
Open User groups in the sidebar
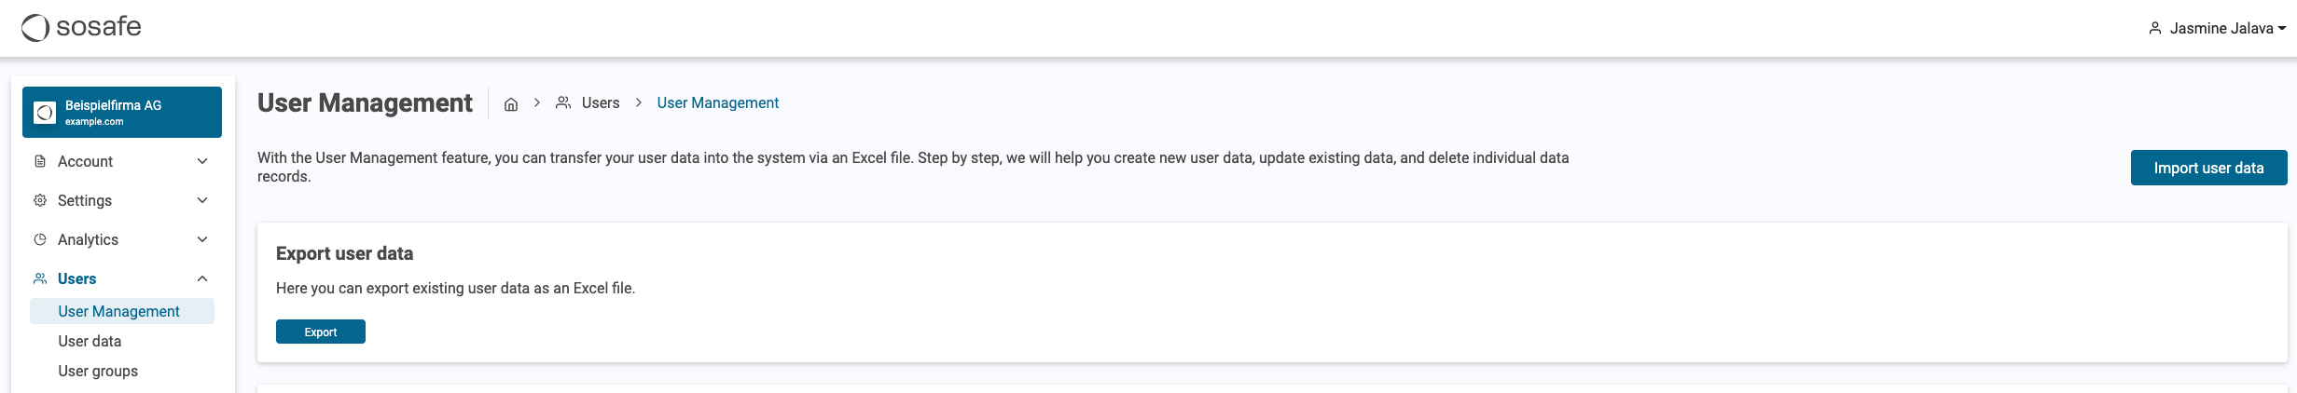coord(98,371)
